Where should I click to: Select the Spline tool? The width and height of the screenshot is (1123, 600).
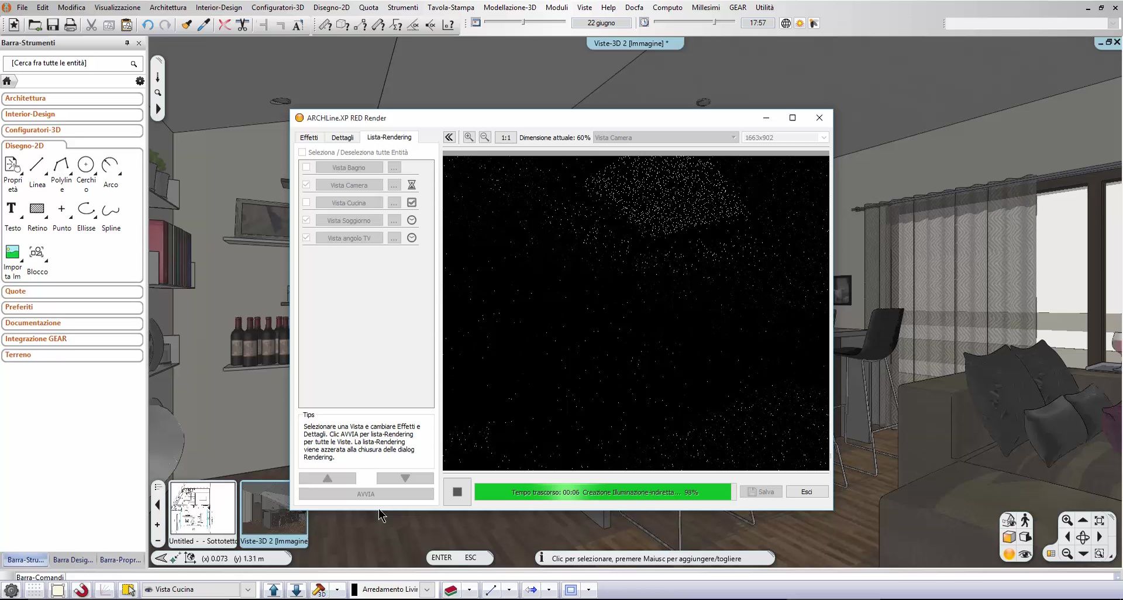(x=111, y=216)
